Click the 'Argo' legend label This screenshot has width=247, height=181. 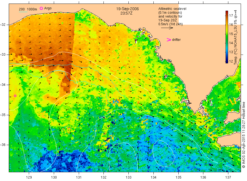[48, 8]
